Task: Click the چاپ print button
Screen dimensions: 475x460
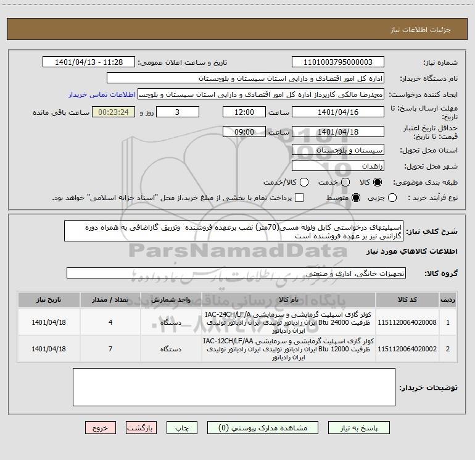Action: [x=182, y=427]
